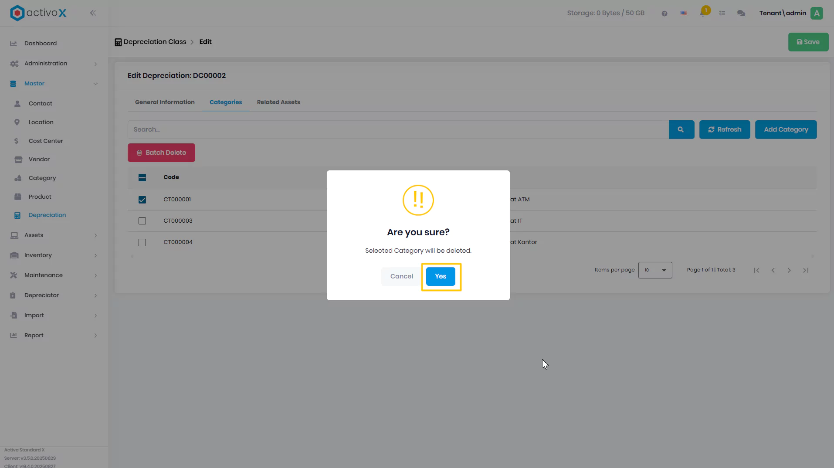Screen dimensions: 834x468
Task: Check the CT000004 row checkbox
Action: [142, 242]
